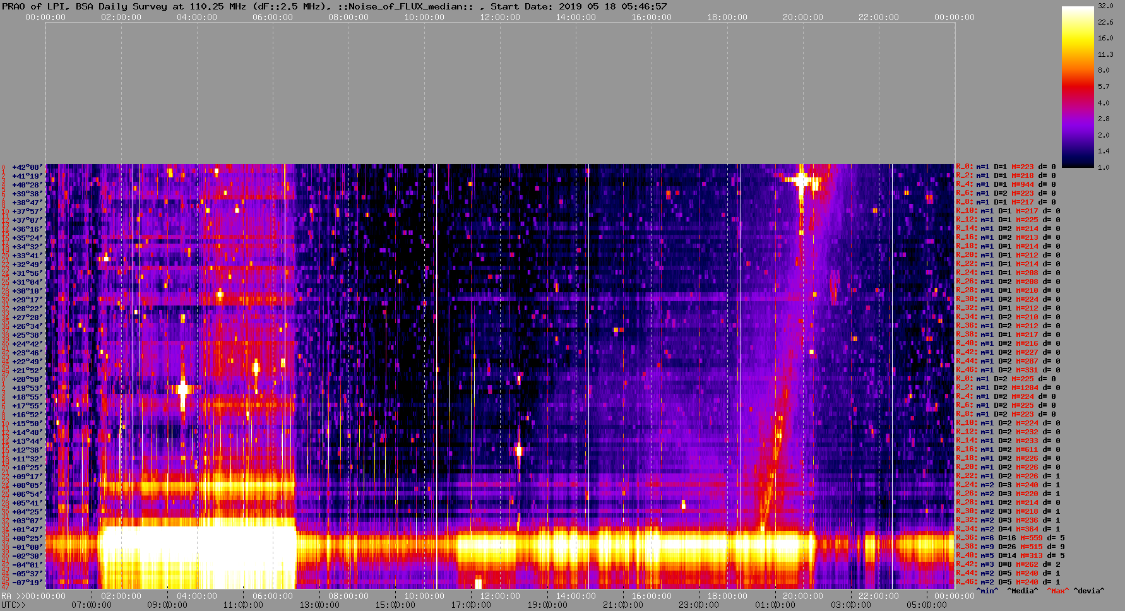Click the declination label +35°24'

pos(27,238)
